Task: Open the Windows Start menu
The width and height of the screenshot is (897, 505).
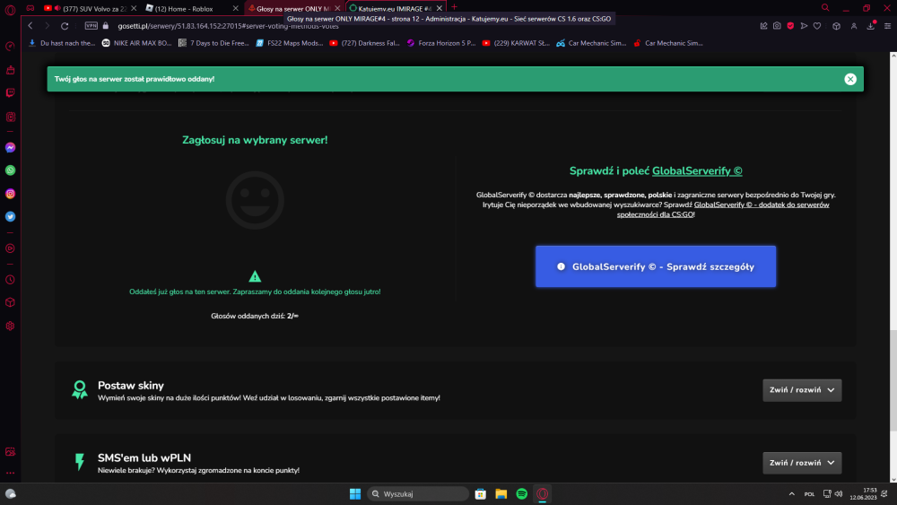Action: pos(355,493)
